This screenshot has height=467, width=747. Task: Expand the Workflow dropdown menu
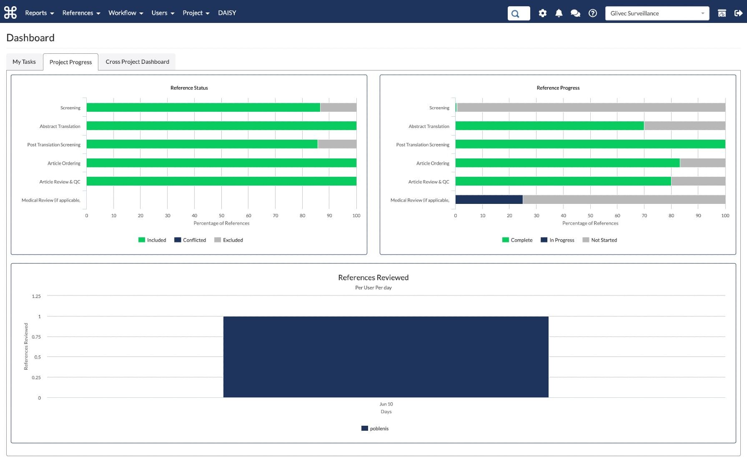click(125, 13)
